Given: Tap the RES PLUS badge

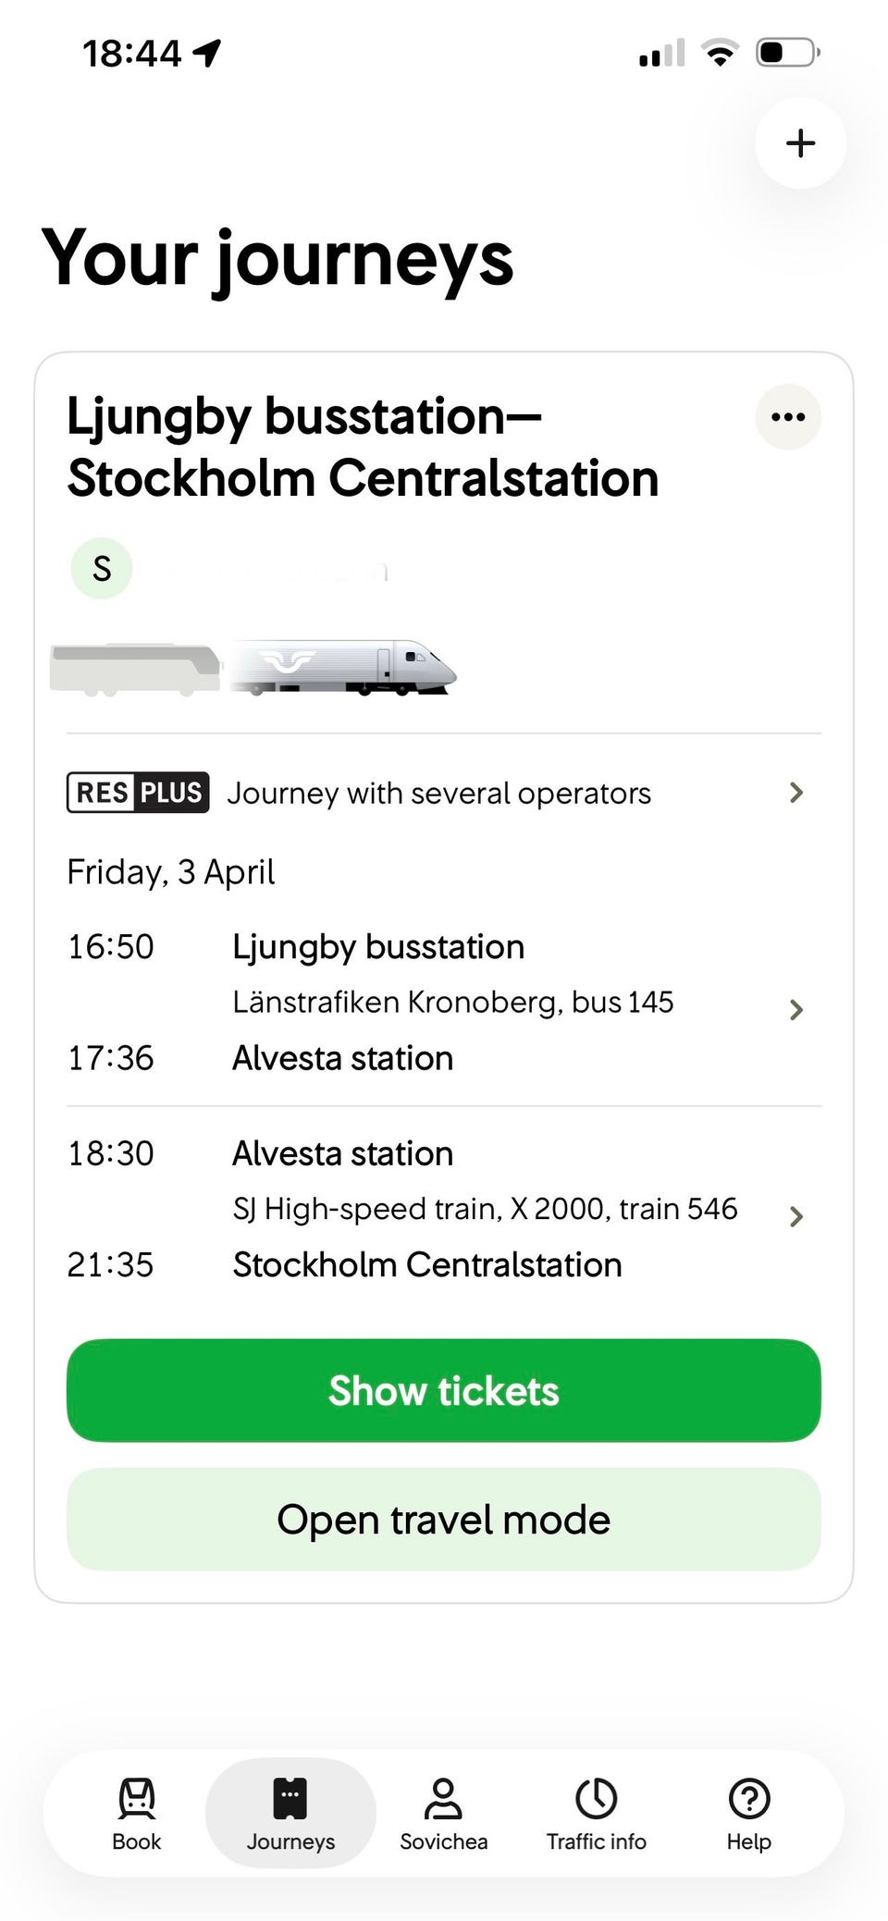Looking at the screenshot, I should click(x=138, y=793).
